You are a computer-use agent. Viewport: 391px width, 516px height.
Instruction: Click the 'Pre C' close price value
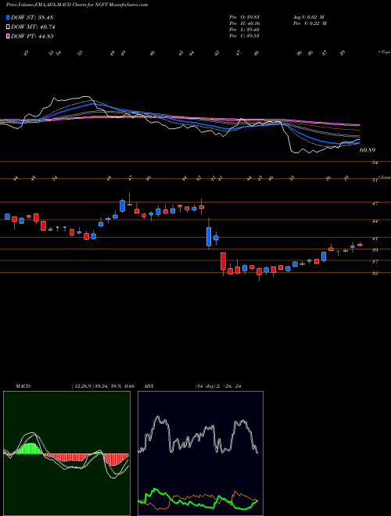[244, 36]
